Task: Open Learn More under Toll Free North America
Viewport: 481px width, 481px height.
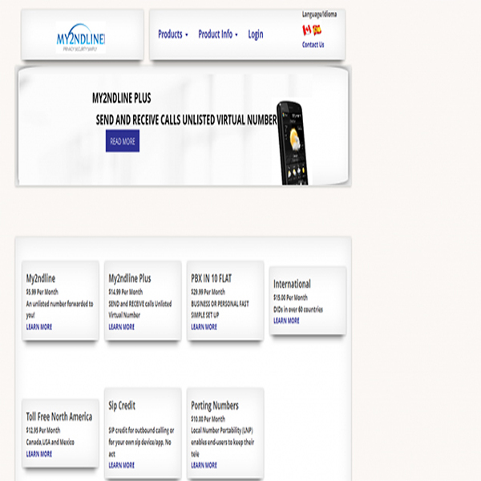Action: 39,454
